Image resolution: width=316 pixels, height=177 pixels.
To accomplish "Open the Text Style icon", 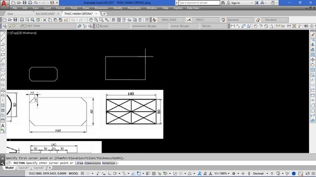I will pos(155,20).
